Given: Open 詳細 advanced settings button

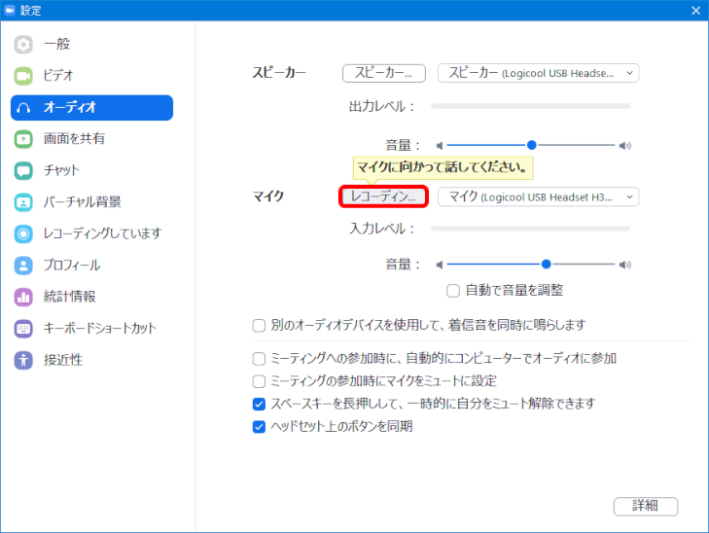Looking at the screenshot, I should coord(646,506).
